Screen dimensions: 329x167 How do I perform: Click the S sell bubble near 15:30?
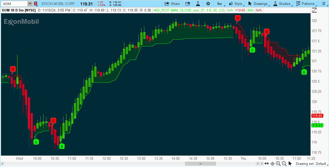coord(238,18)
